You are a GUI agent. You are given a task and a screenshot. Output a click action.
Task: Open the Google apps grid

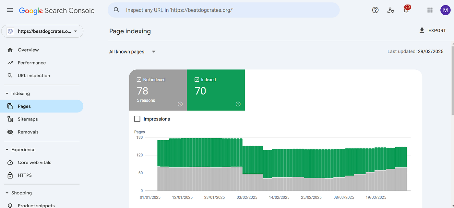(430, 10)
